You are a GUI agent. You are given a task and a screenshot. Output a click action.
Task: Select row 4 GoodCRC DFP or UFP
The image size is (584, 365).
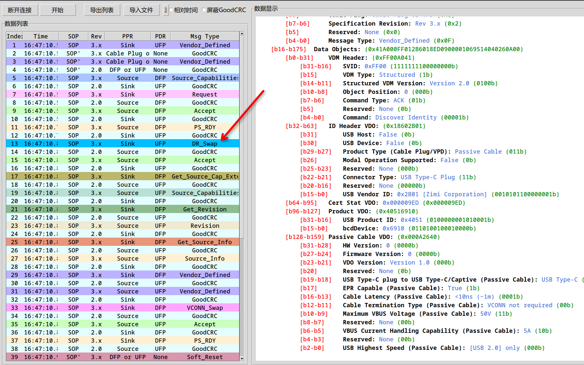coord(123,70)
